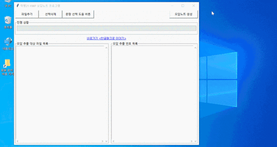Click the left arrow of the number list horizontal scrollbar
The image size is (277, 147).
tap(113, 141)
